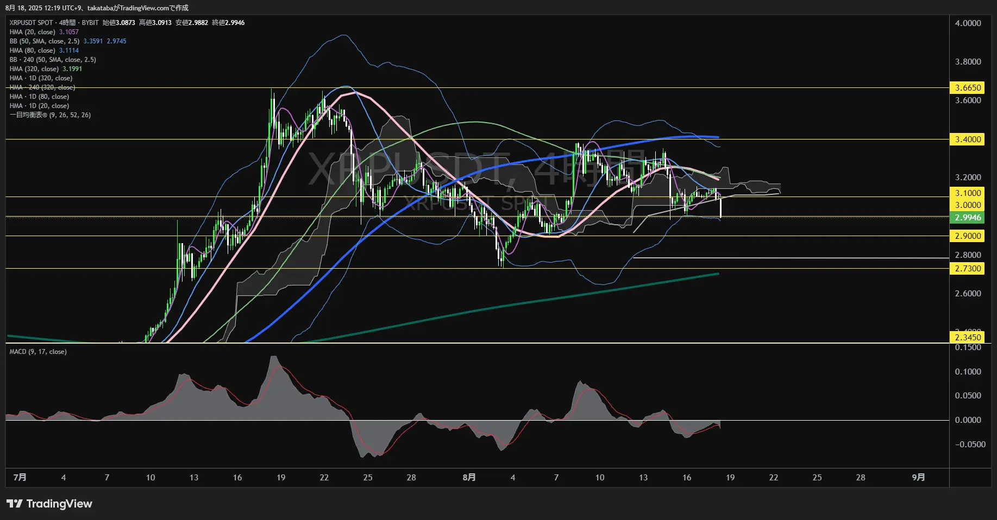997x520 pixels.
Task: Select the 3.2000 price axis value
Action: tap(968, 177)
